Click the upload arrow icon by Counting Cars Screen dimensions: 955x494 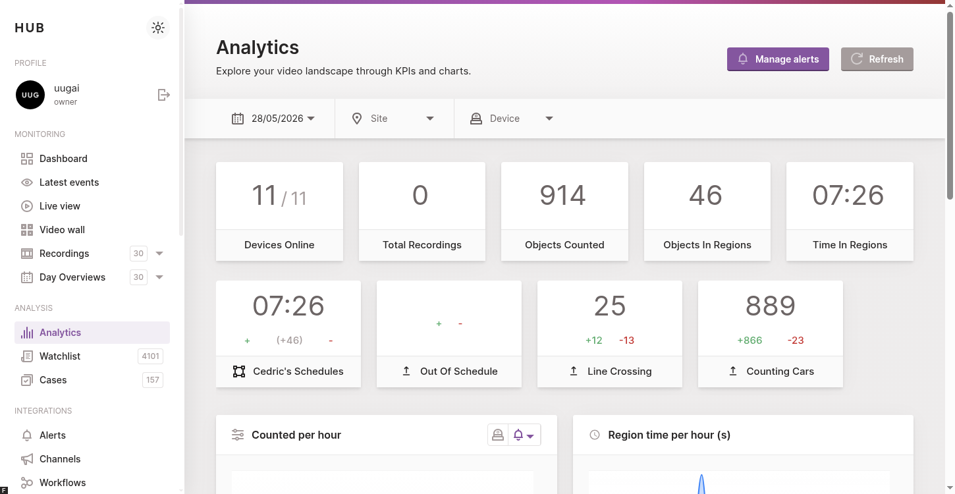coord(733,371)
